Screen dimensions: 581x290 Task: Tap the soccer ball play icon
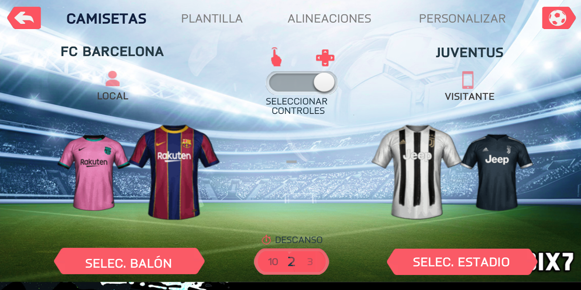tap(558, 18)
